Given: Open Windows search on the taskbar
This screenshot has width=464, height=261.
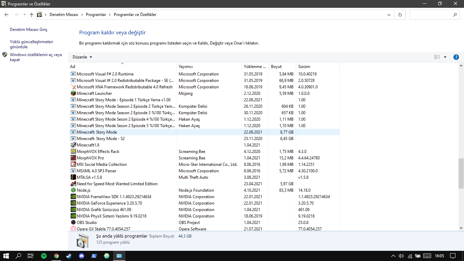Looking at the screenshot, I should tap(18, 256).
